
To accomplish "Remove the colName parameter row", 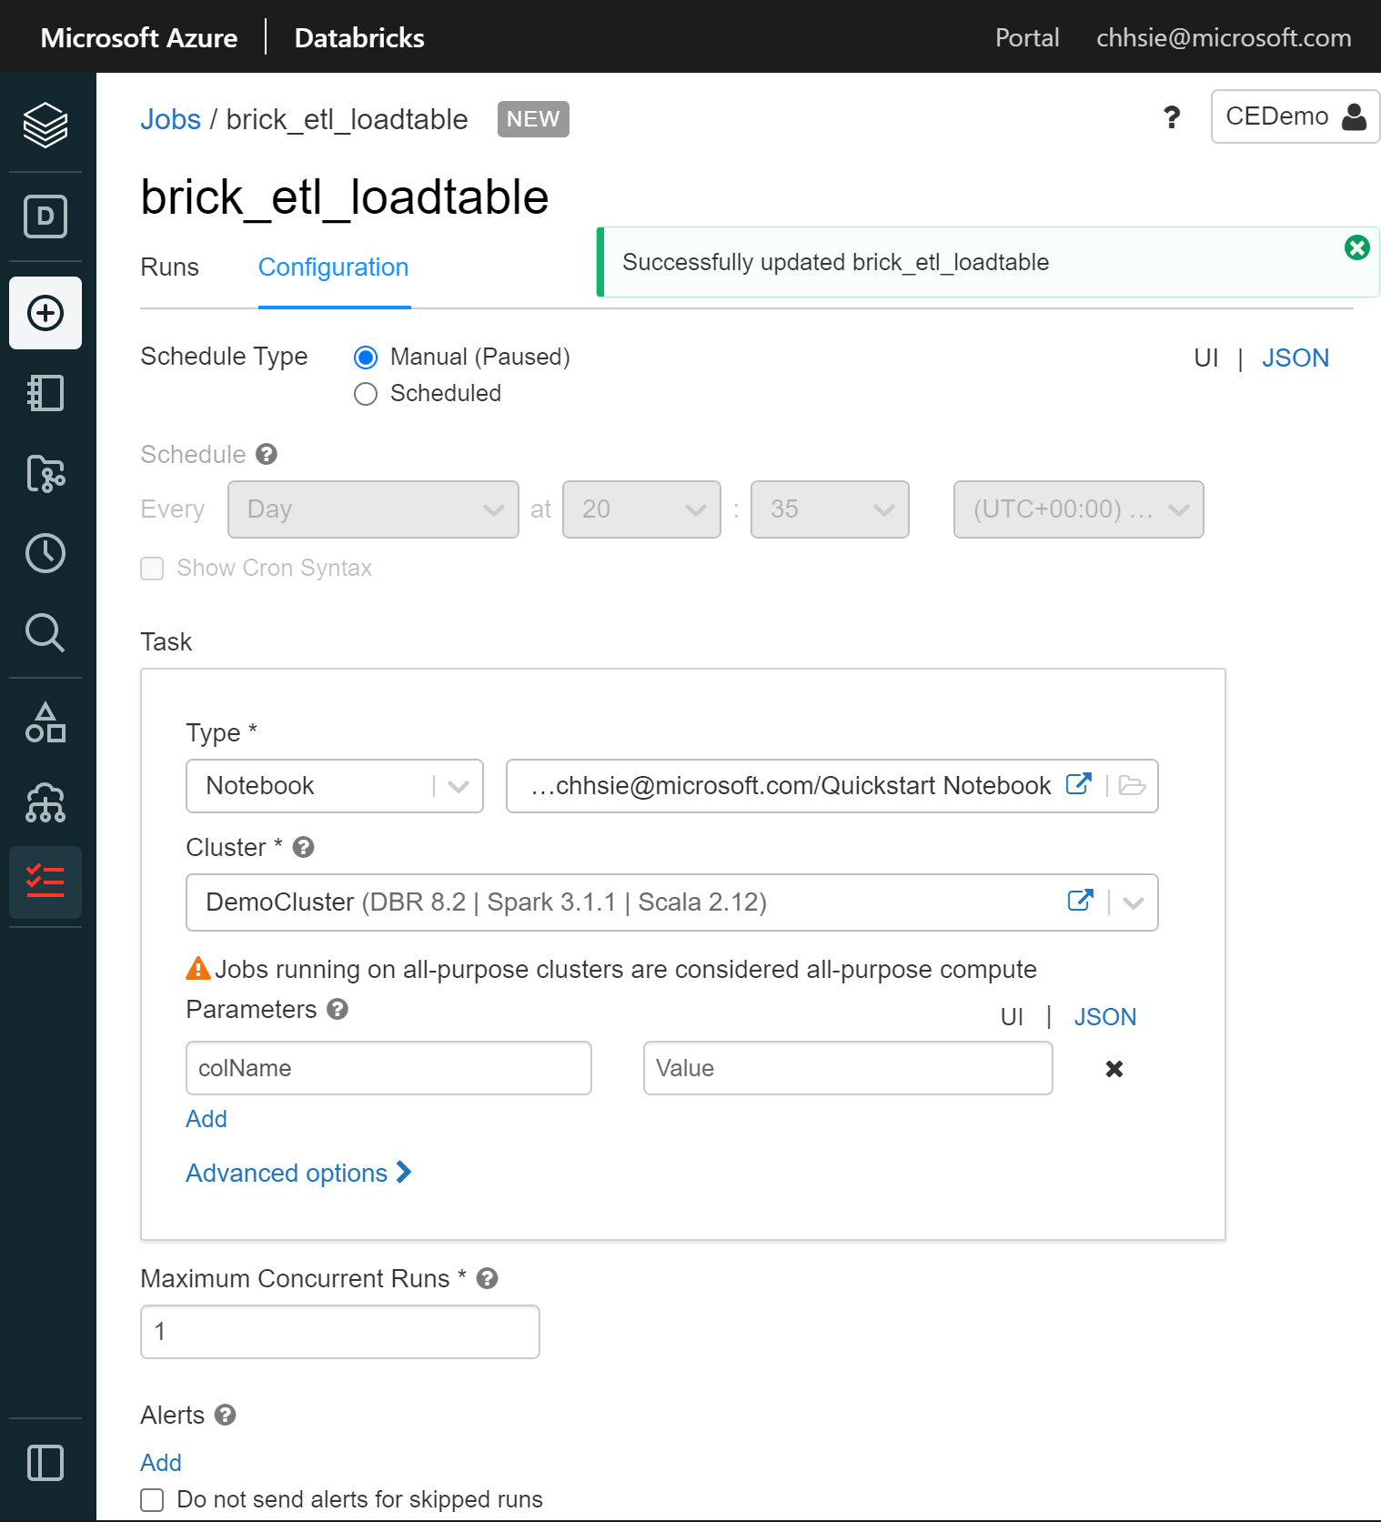I will 1114,1069.
